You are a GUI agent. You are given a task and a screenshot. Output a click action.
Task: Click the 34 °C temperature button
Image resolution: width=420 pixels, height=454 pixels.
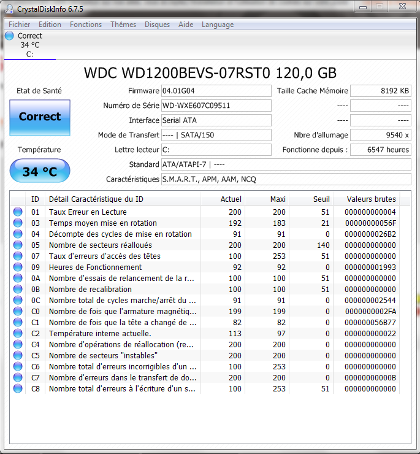tap(40, 171)
